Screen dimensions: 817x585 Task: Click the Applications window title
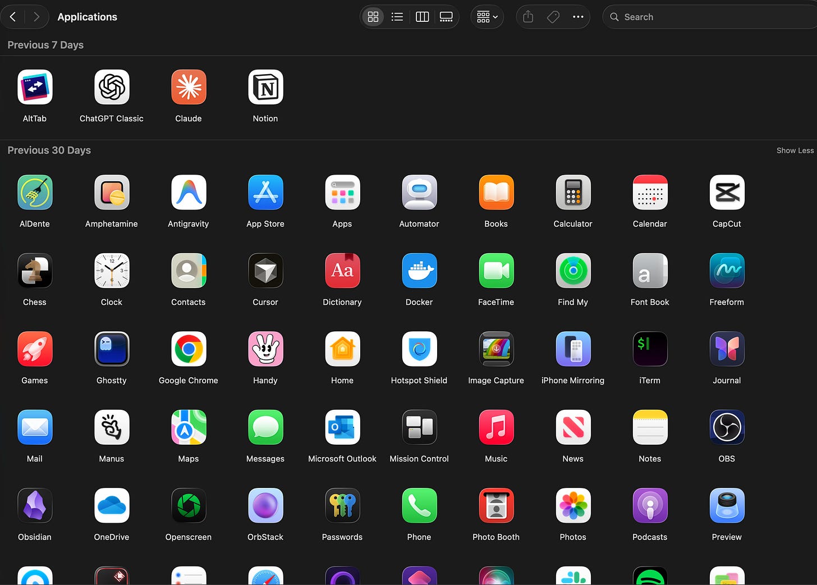pyautogui.click(x=88, y=17)
